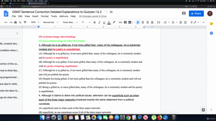Open the zoom level 100% dropdown
The height and width of the screenshot is (121, 216).
point(35,22)
